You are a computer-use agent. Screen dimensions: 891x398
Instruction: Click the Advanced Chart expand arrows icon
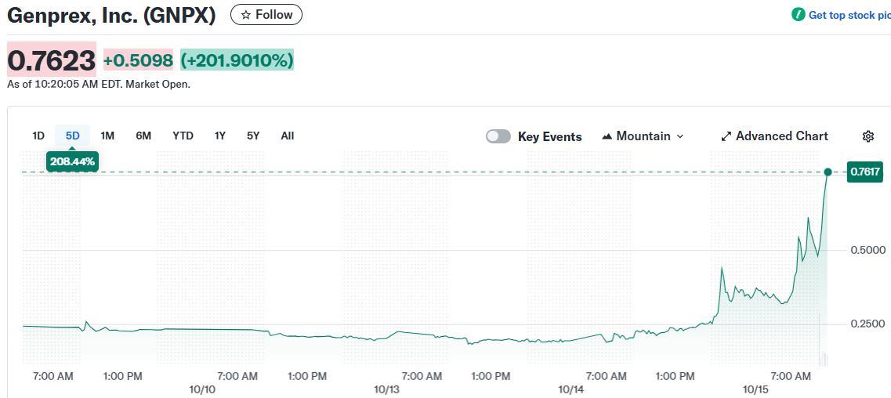click(726, 136)
